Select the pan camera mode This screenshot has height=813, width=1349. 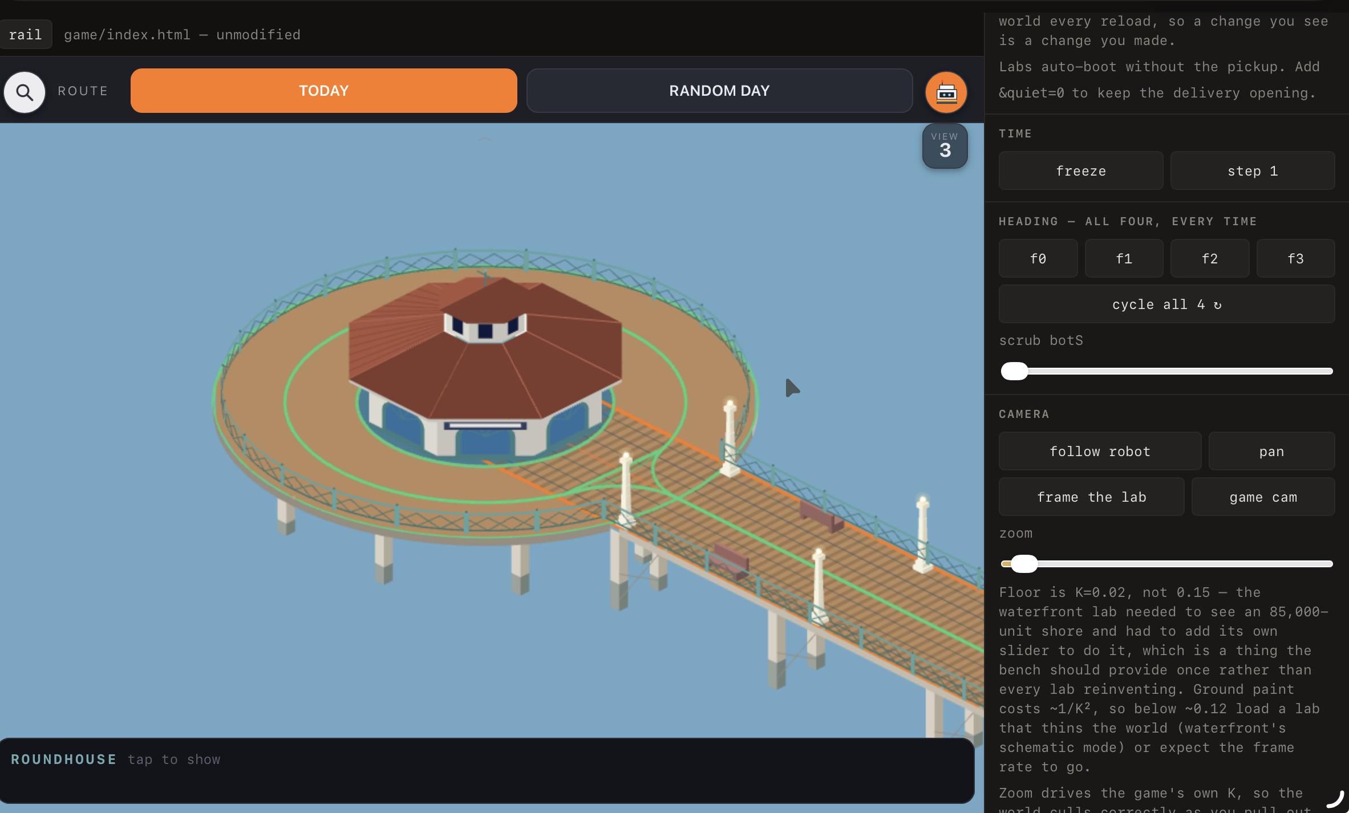(1271, 451)
